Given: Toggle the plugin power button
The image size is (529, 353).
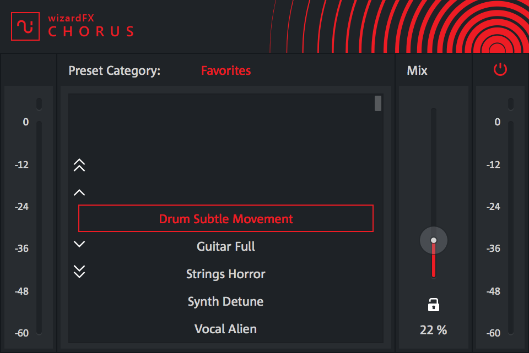Looking at the screenshot, I should [500, 70].
